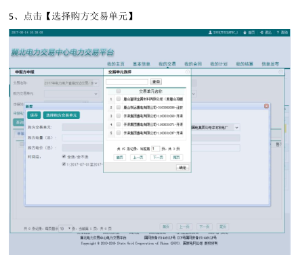Click 确定 in the 交易单元选择 dialog

(x=182, y=168)
